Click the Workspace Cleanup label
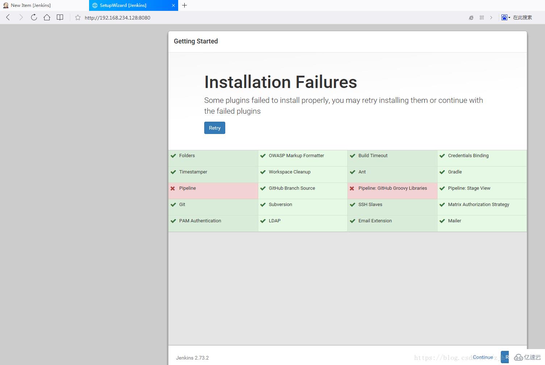This screenshot has width=545, height=365. tap(290, 172)
